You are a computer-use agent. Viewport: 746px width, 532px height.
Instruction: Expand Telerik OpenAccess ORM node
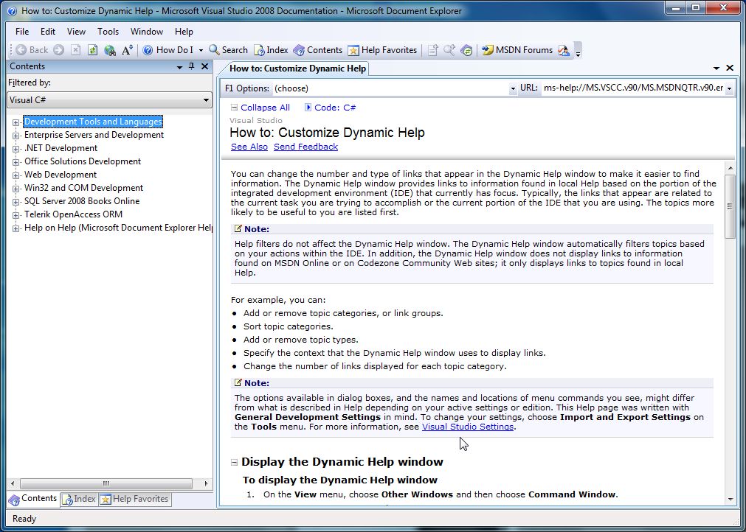tap(15, 216)
